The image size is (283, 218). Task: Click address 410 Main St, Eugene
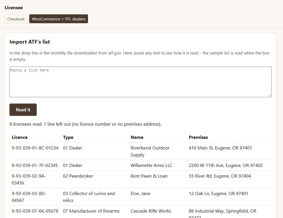(220, 148)
